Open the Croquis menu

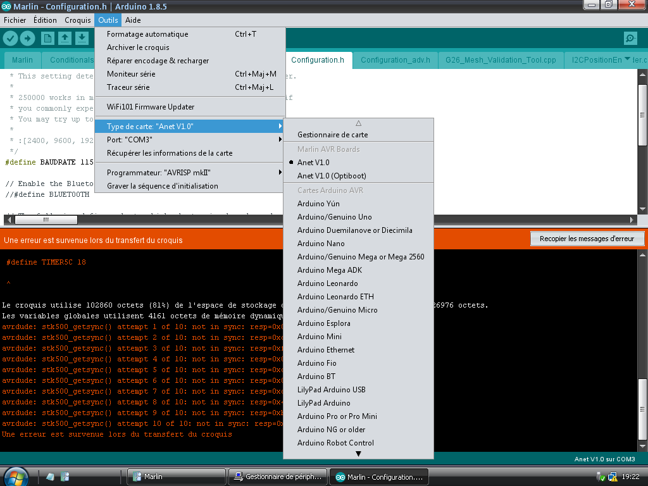78,20
